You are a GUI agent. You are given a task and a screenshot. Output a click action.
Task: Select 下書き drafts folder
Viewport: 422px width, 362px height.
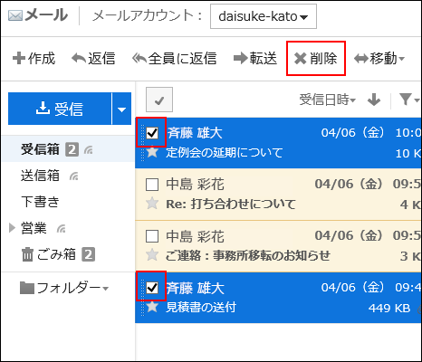(x=40, y=202)
